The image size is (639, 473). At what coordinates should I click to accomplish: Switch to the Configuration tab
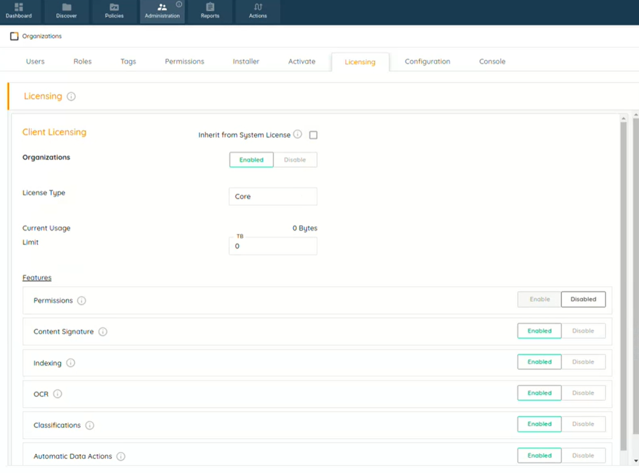coord(427,62)
